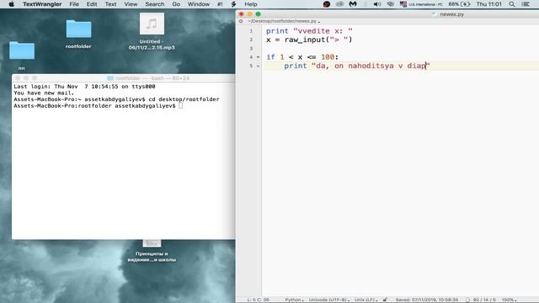The image size is (539, 303).
Task: Select the nn desktop folder
Action: coord(22,55)
